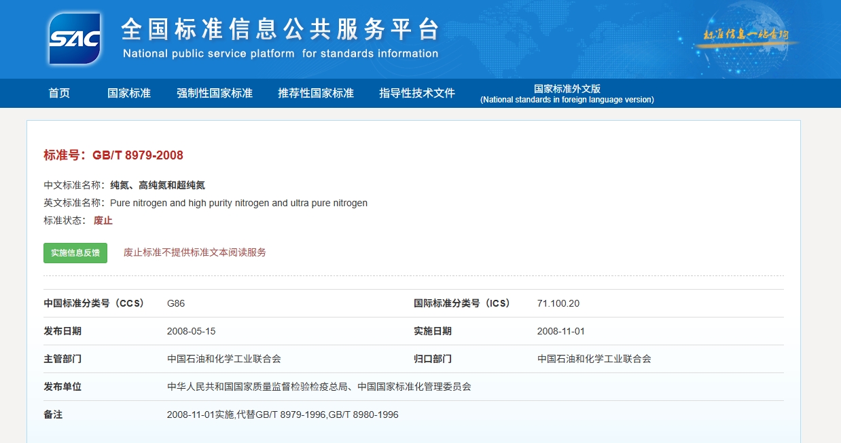Open the 首页 menu item
Screen dimensions: 841x443
pyautogui.click(x=59, y=93)
